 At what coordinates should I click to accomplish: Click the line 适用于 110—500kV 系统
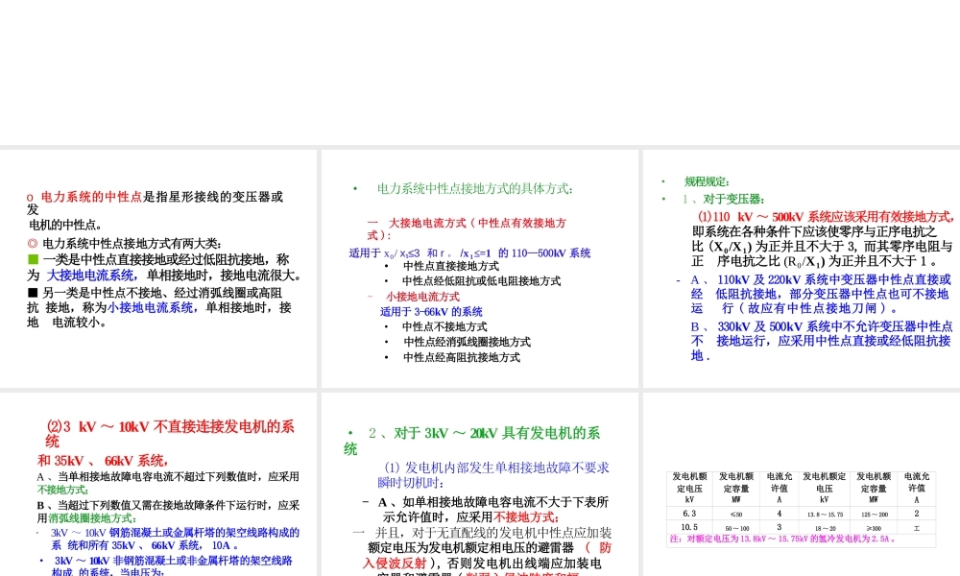tap(469, 252)
